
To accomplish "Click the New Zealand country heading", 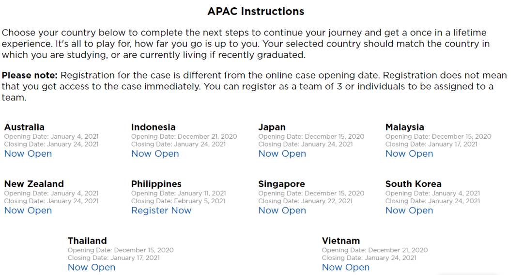I will point(34,184).
